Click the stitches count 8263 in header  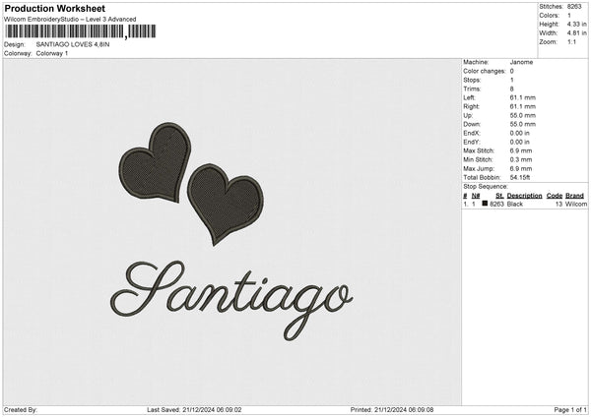pos(574,7)
